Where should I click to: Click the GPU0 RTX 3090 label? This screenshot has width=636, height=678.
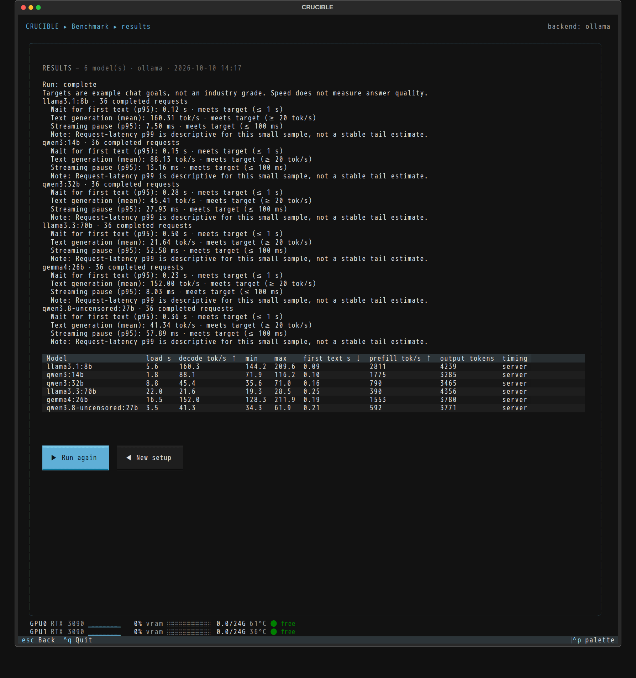(57, 624)
